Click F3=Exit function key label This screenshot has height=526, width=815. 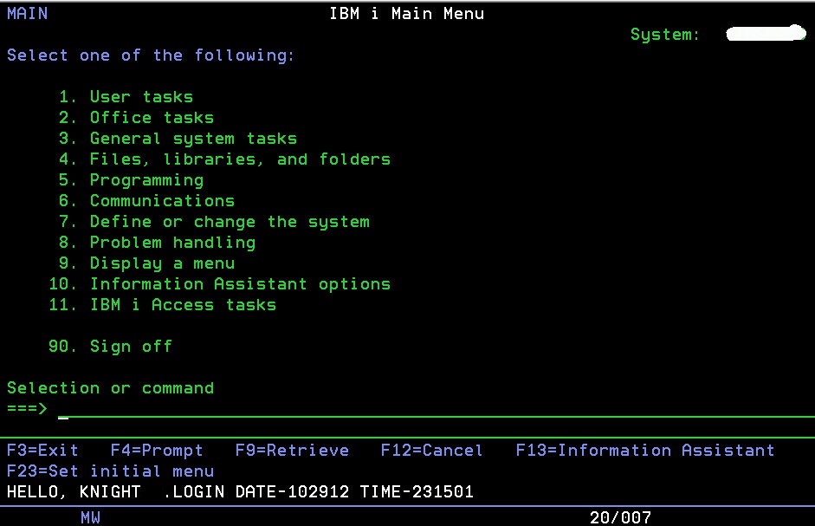(42, 450)
